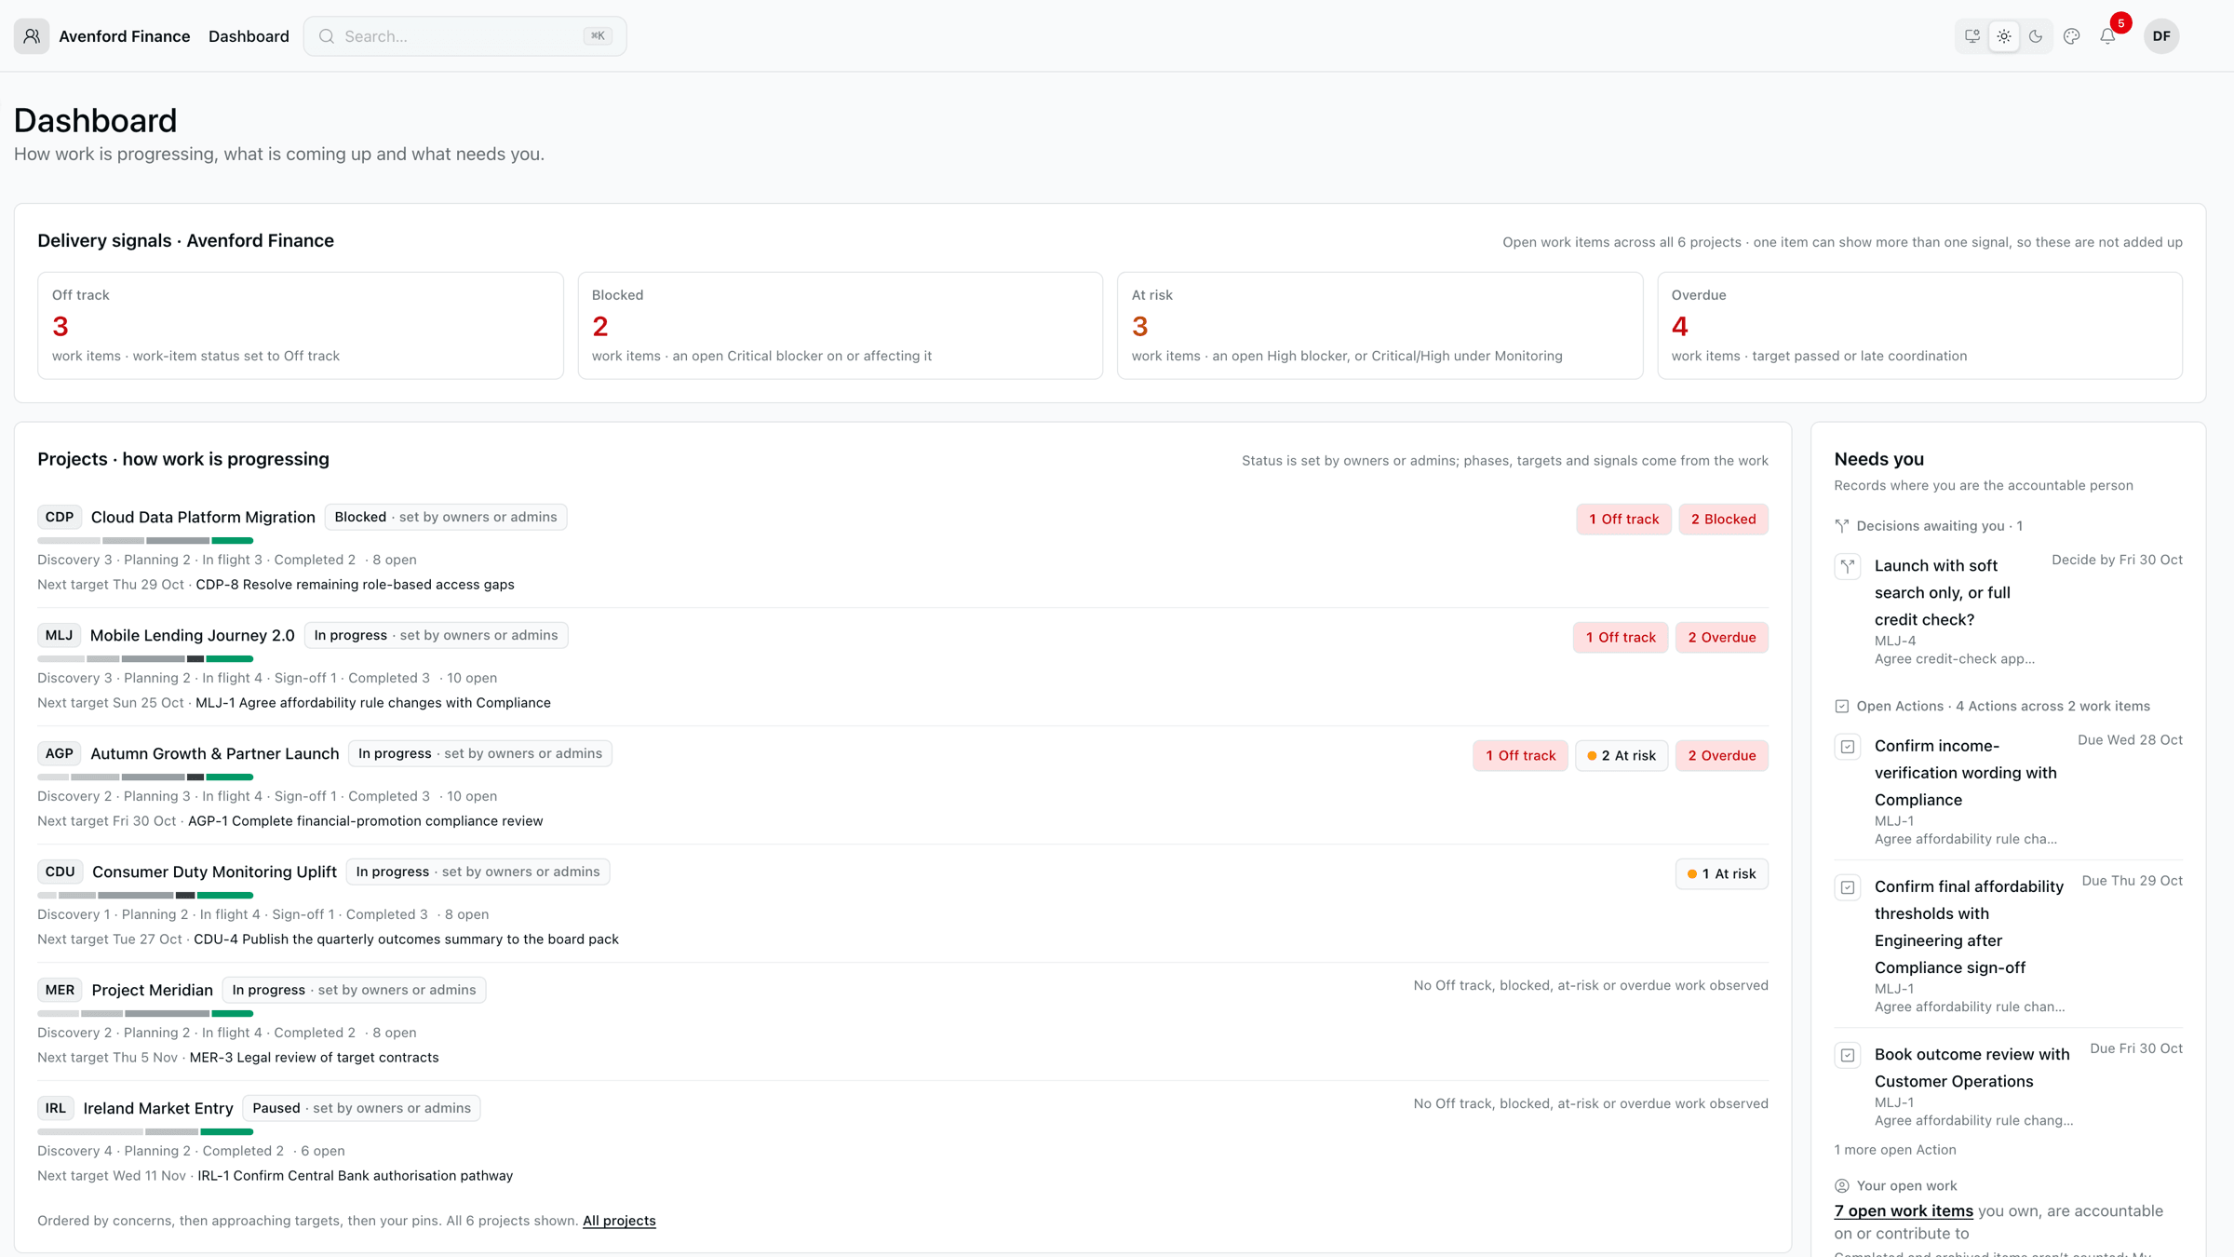The width and height of the screenshot is (2234, 1257).
Task: Click the Ireland Market Entry phase progress bar
Action: [145, 1132]
